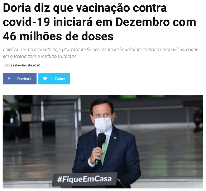The image size is (206, 191).
Task: Click the Twitter bird icon
Action: pyautogui.click(x=45, y=79)
